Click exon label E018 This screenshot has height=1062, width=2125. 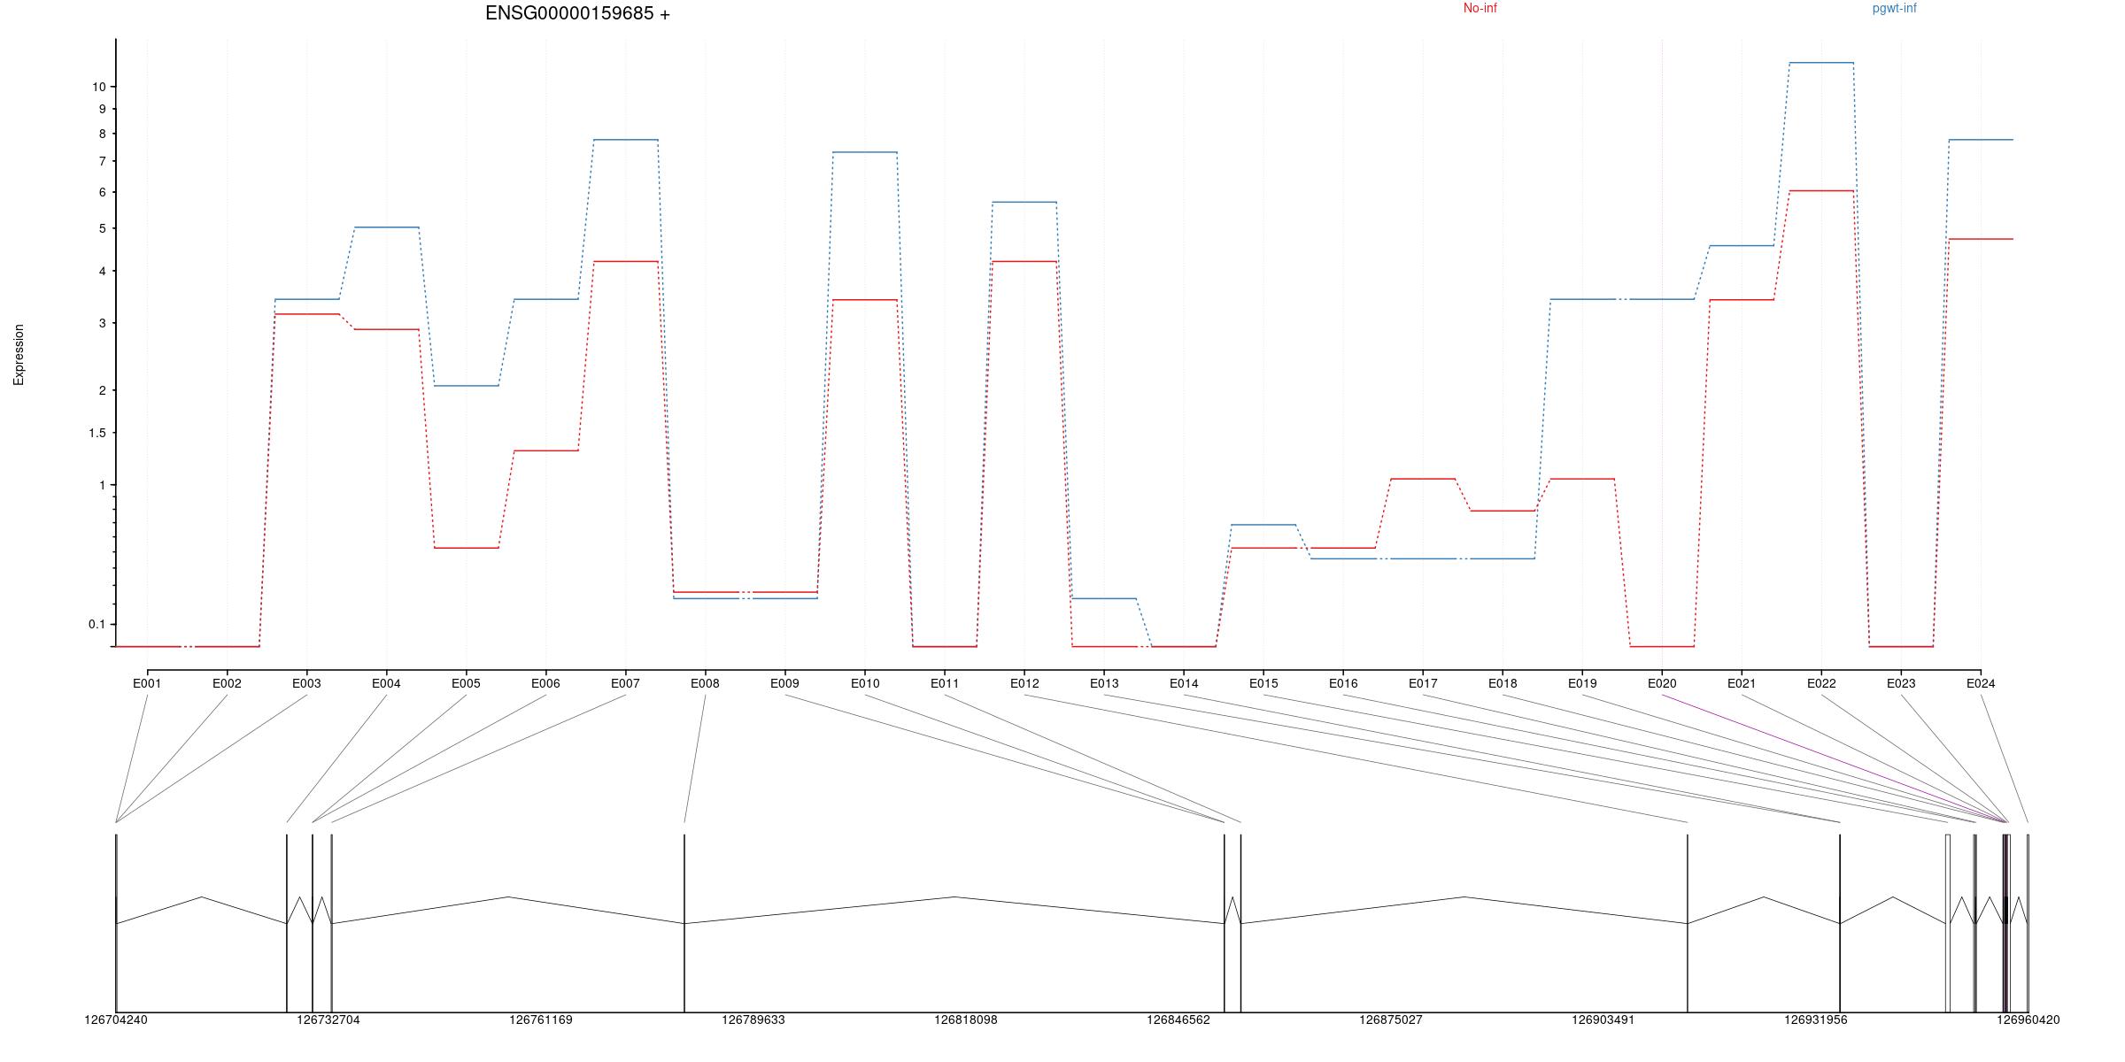(x=1503, y=683)
